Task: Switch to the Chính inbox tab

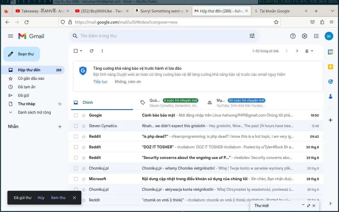Action: [x=102, y=103]
